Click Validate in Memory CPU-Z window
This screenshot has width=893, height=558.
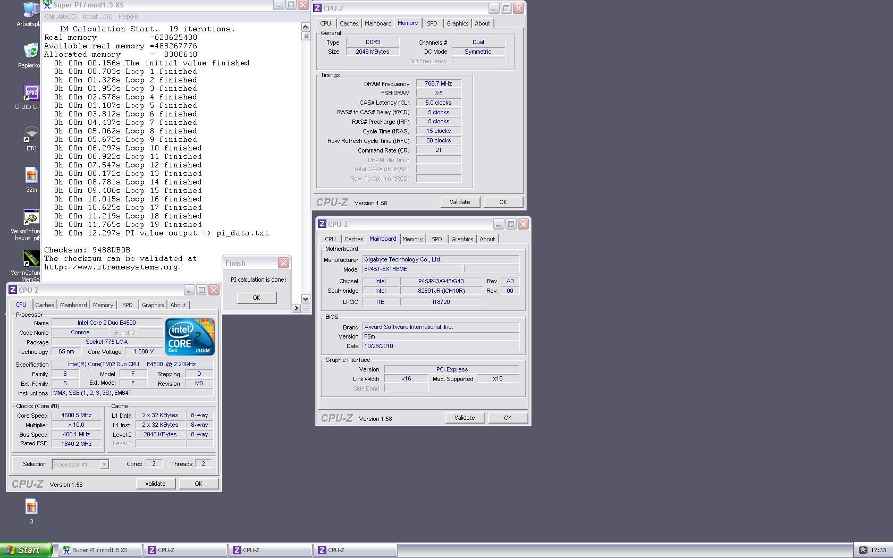[460, 202]
